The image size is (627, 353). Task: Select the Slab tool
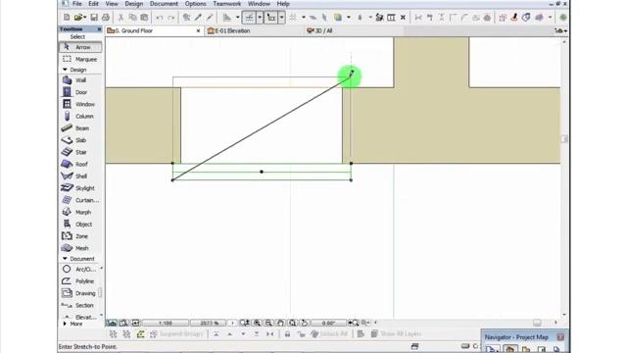click(x=80, y=140)
